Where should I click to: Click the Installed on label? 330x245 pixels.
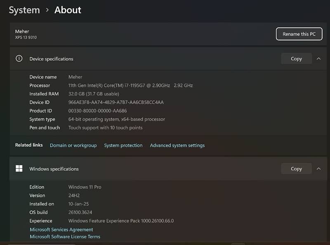click(42, 204)
